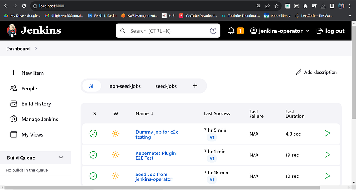This screenshot has width=356, height=190.
Task: Schedule build for Dummy job for e2e testing
Action: click(x=327, y=133)
